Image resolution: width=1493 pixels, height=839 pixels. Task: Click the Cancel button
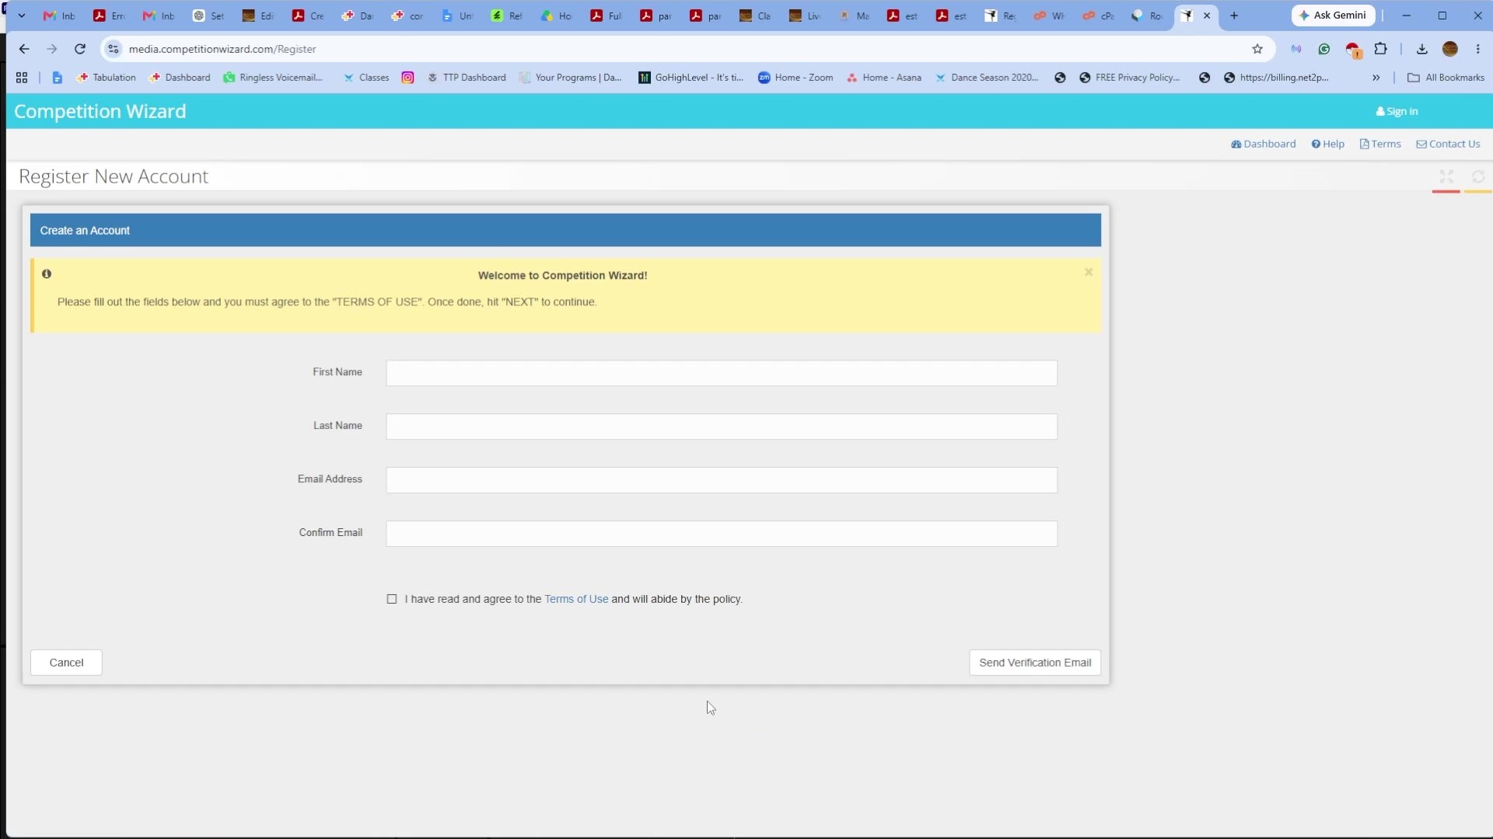click(66, 663)
